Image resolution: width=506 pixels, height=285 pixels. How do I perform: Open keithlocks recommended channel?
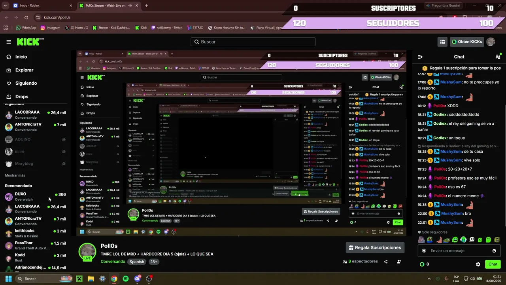35,233
